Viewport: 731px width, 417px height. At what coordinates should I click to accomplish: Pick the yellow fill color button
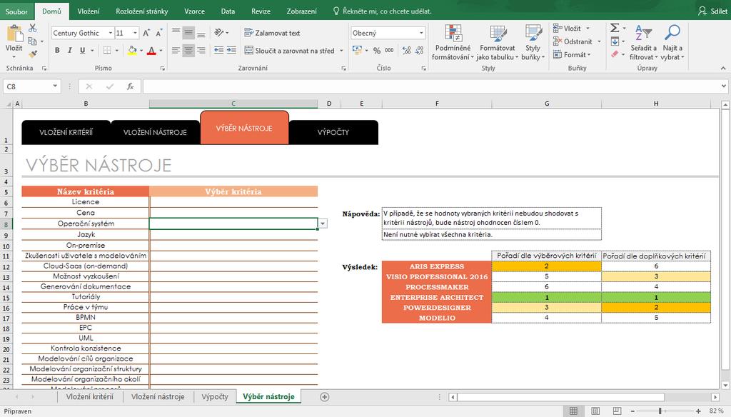(x=132, y=51)
